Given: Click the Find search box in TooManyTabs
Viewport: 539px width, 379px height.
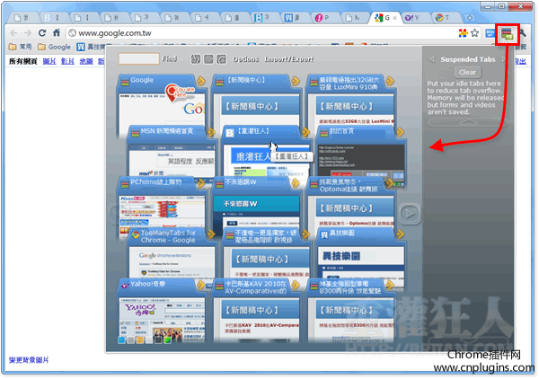Looking at the screenshot, I should 139,58.
